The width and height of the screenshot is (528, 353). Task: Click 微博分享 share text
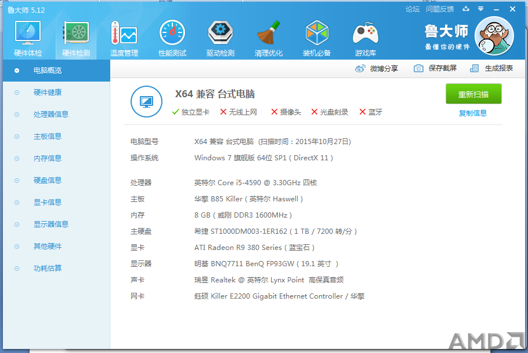pyautogui.click(x=384, y=68)
